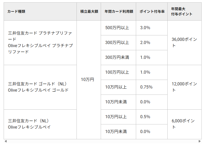Screen dimensions: 203x145
Task: Click the 500万円以上 usage cell
Action: [118, 28]
